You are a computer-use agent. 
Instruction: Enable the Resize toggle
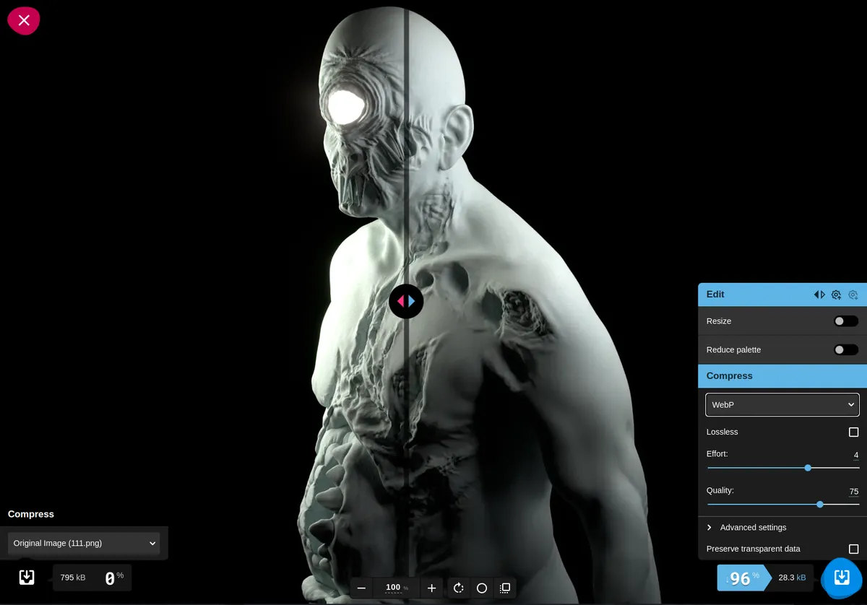click(x=846, y=321)
